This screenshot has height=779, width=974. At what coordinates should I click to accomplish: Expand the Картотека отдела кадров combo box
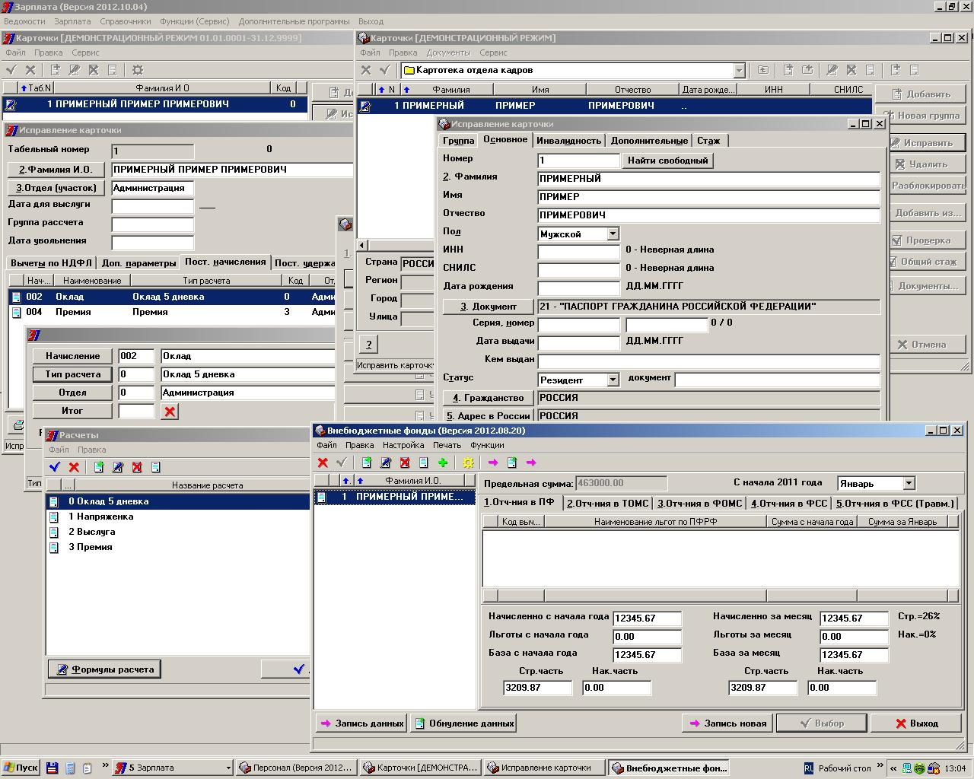738,70
